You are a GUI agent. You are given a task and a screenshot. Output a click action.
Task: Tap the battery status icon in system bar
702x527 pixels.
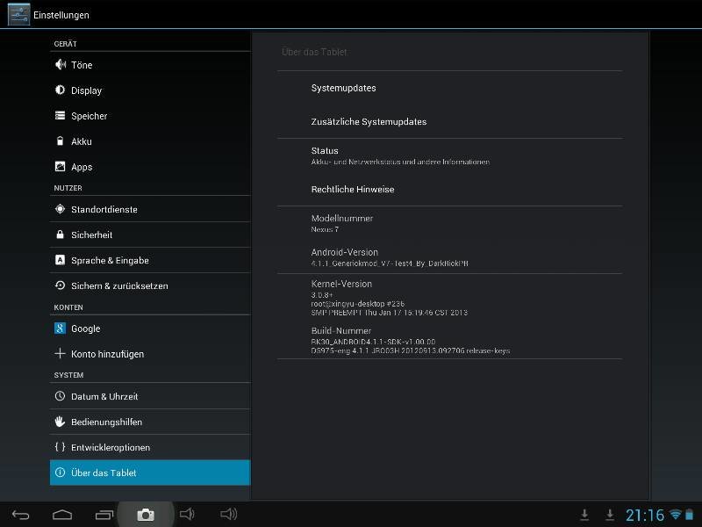tap(690, 515)
